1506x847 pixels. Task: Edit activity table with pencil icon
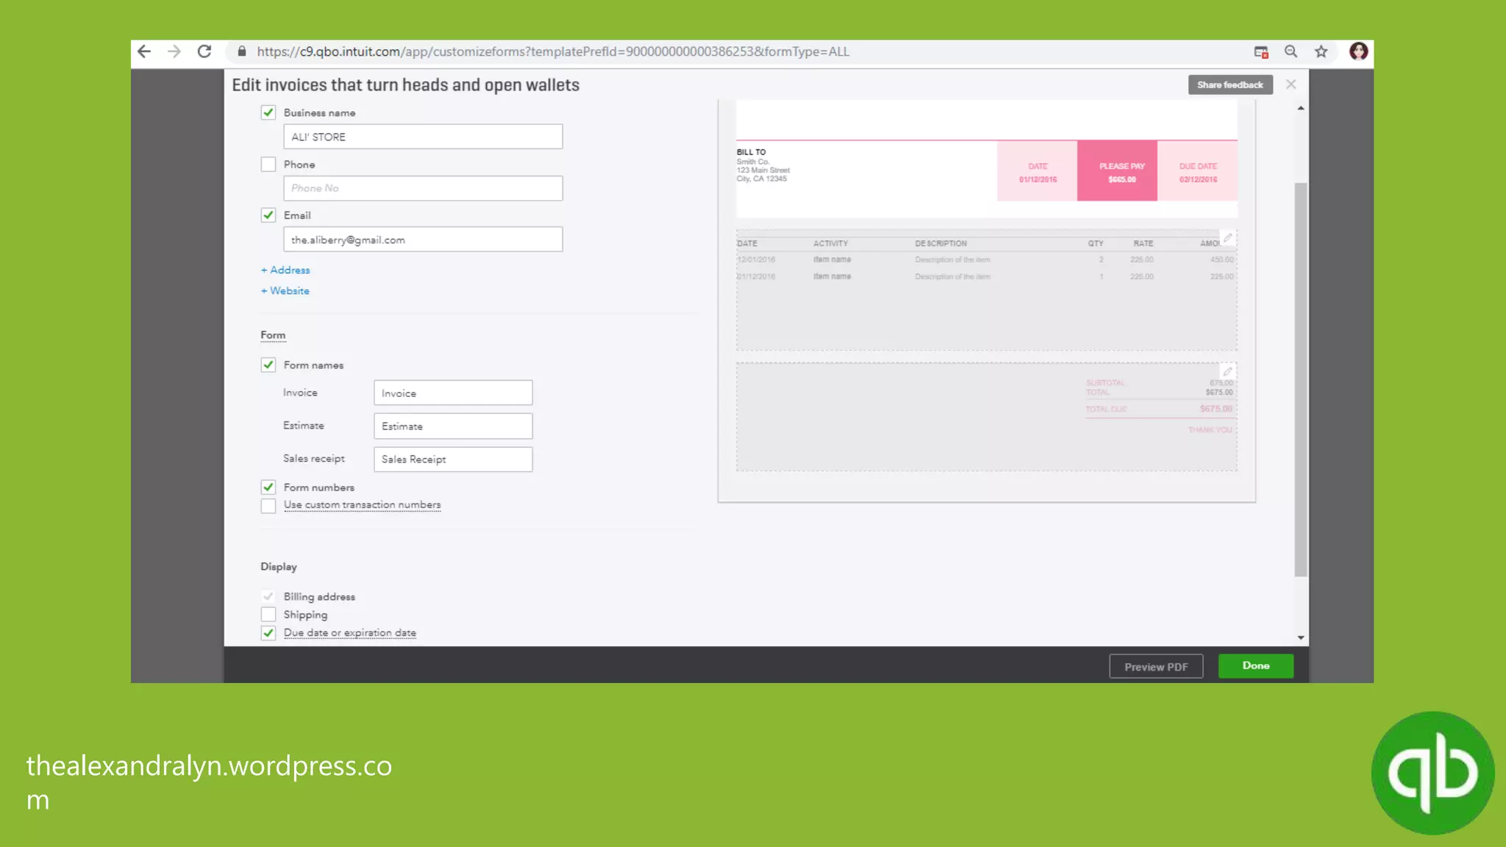[1227, 238]
